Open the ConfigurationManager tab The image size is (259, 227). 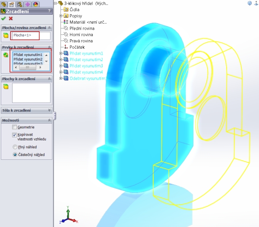coord(20,4)
